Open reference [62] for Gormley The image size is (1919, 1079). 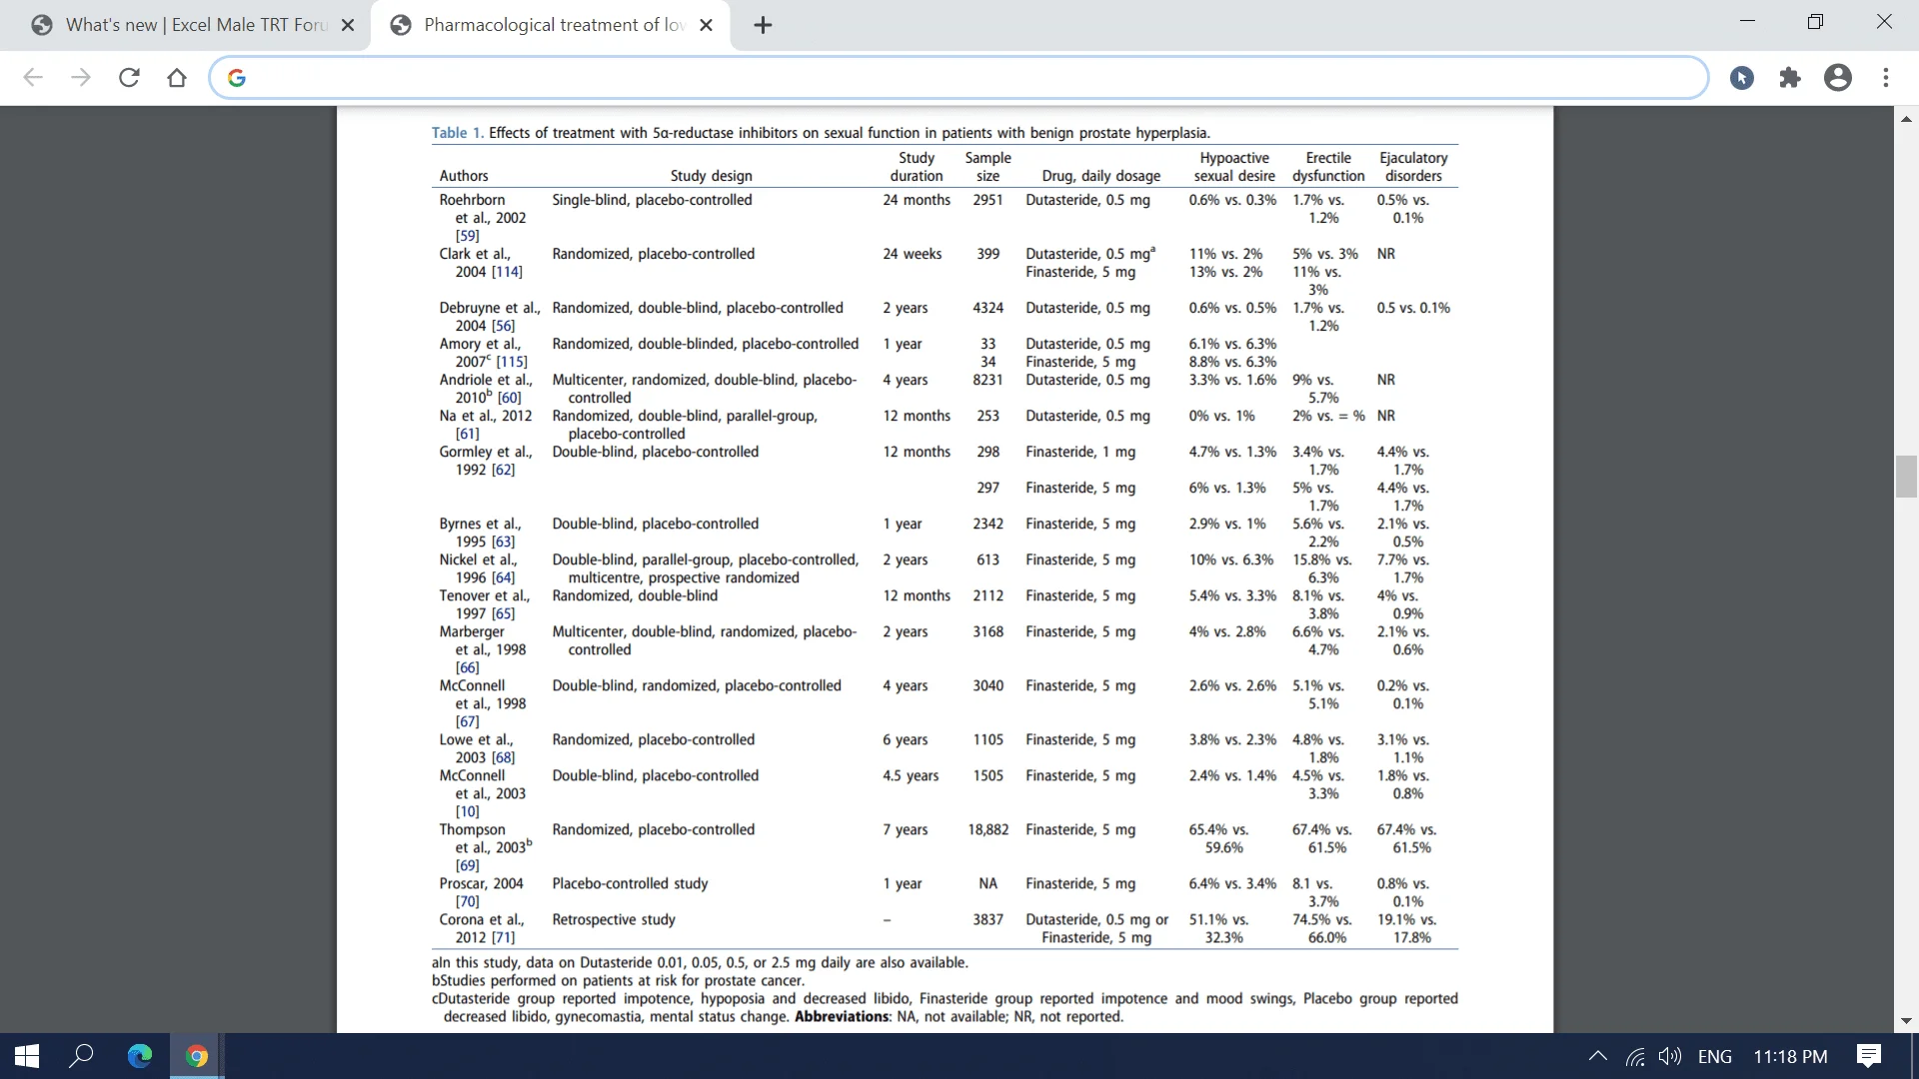(503, 470)
